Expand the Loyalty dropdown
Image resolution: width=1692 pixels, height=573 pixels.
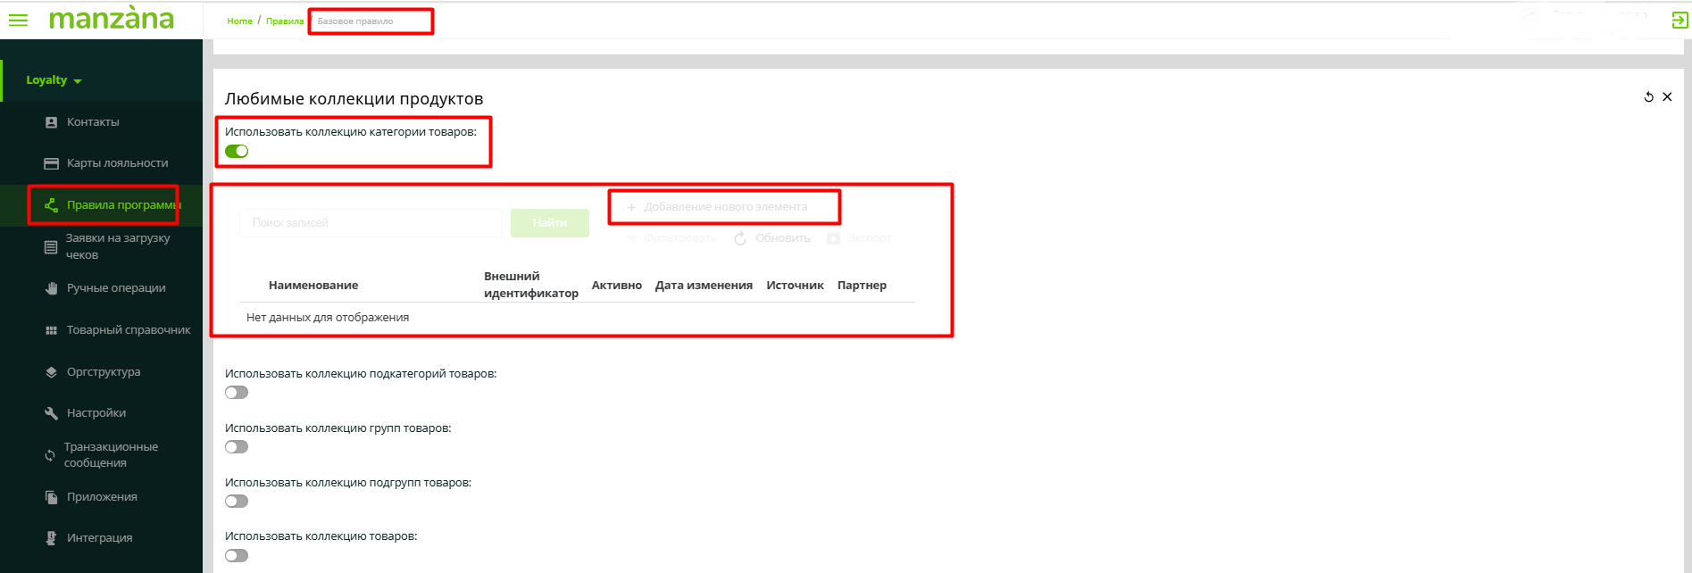54,80
